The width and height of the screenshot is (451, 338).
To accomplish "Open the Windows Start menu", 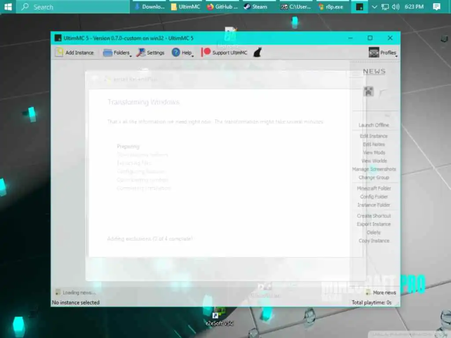I will click(8, 7).
